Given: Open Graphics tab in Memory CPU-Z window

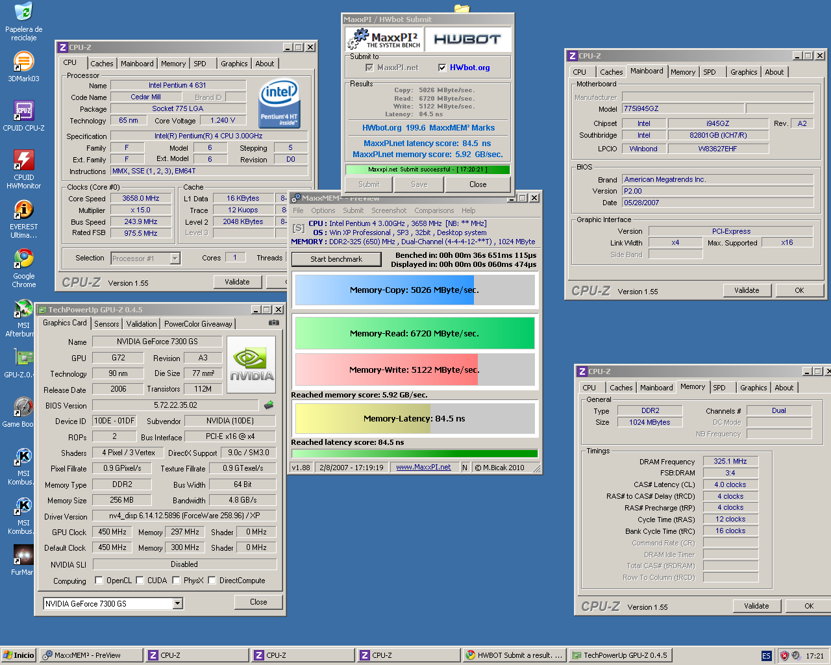Looking at the screenshot, I should click(x=754, y=388).
